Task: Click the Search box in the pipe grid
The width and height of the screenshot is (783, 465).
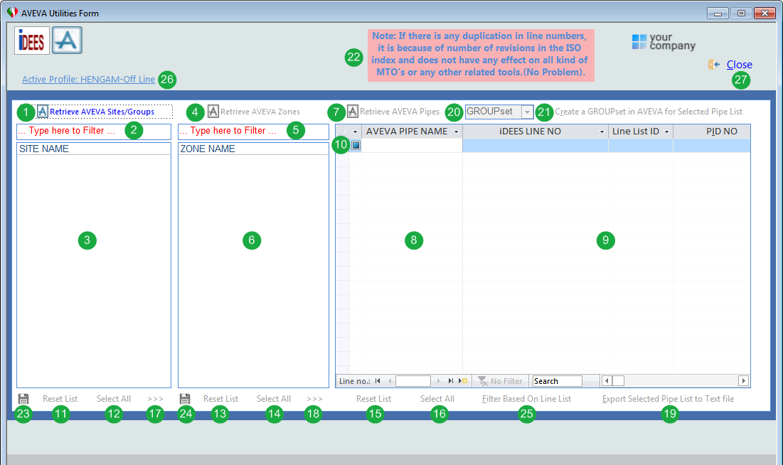Action: pos(558,381)
